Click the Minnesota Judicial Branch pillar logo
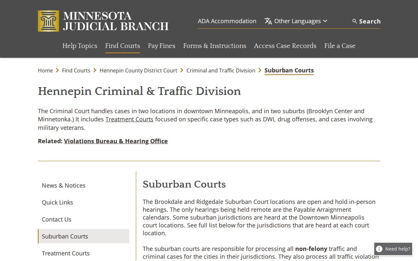The image size is (418, 261). (48, 21)
